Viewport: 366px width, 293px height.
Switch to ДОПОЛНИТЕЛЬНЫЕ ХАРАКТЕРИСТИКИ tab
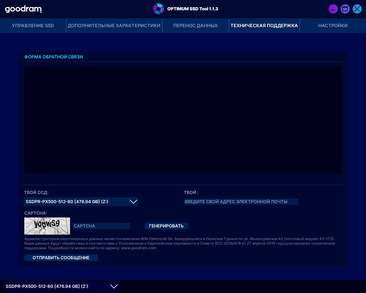[114, 25]
